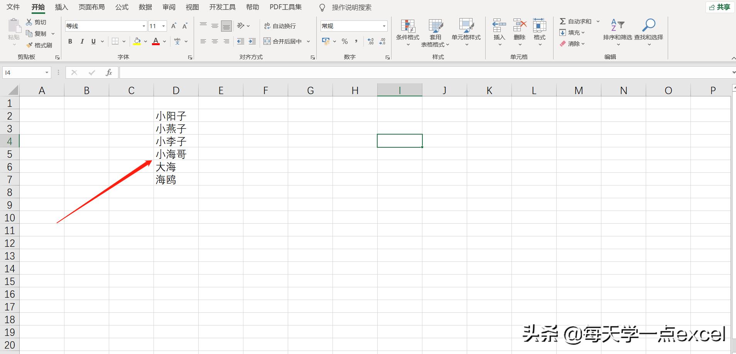Toggle Wrap Text (自动换行)

point(280,26)
